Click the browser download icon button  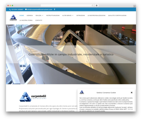[97, 5]
